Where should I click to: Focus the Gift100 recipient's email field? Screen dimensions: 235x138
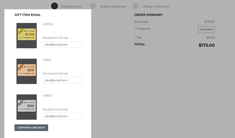point(63,45)
